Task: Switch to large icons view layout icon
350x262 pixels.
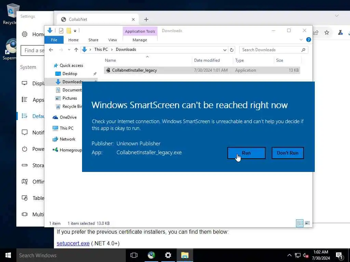Action: 307,223
